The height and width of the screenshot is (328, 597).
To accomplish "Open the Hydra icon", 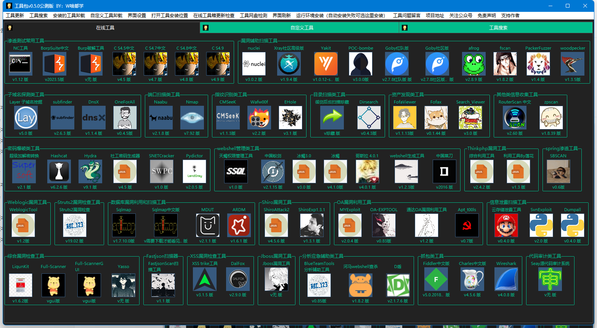I will point(90,171).
